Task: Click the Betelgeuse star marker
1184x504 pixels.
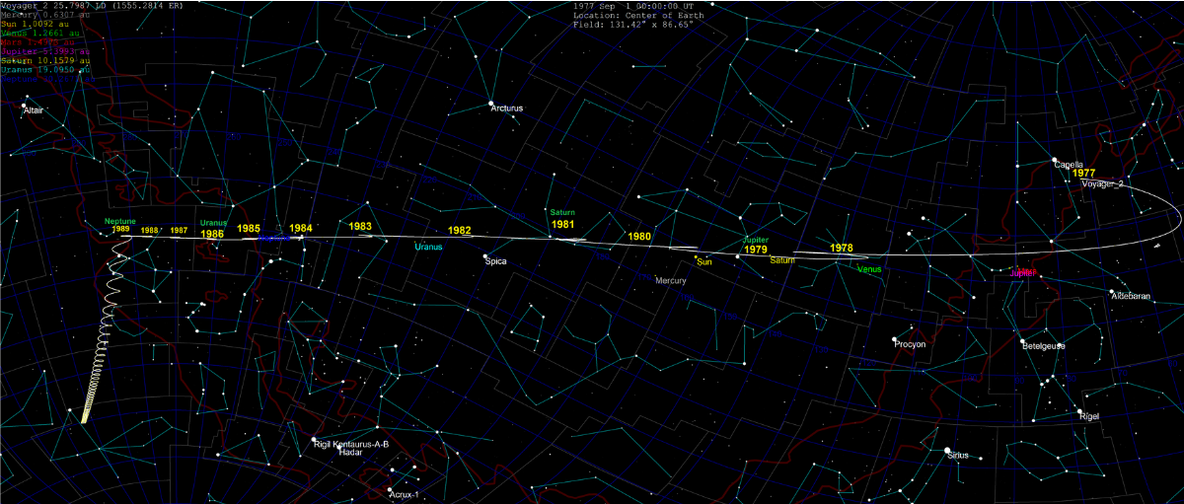Action: [1024, 341]
